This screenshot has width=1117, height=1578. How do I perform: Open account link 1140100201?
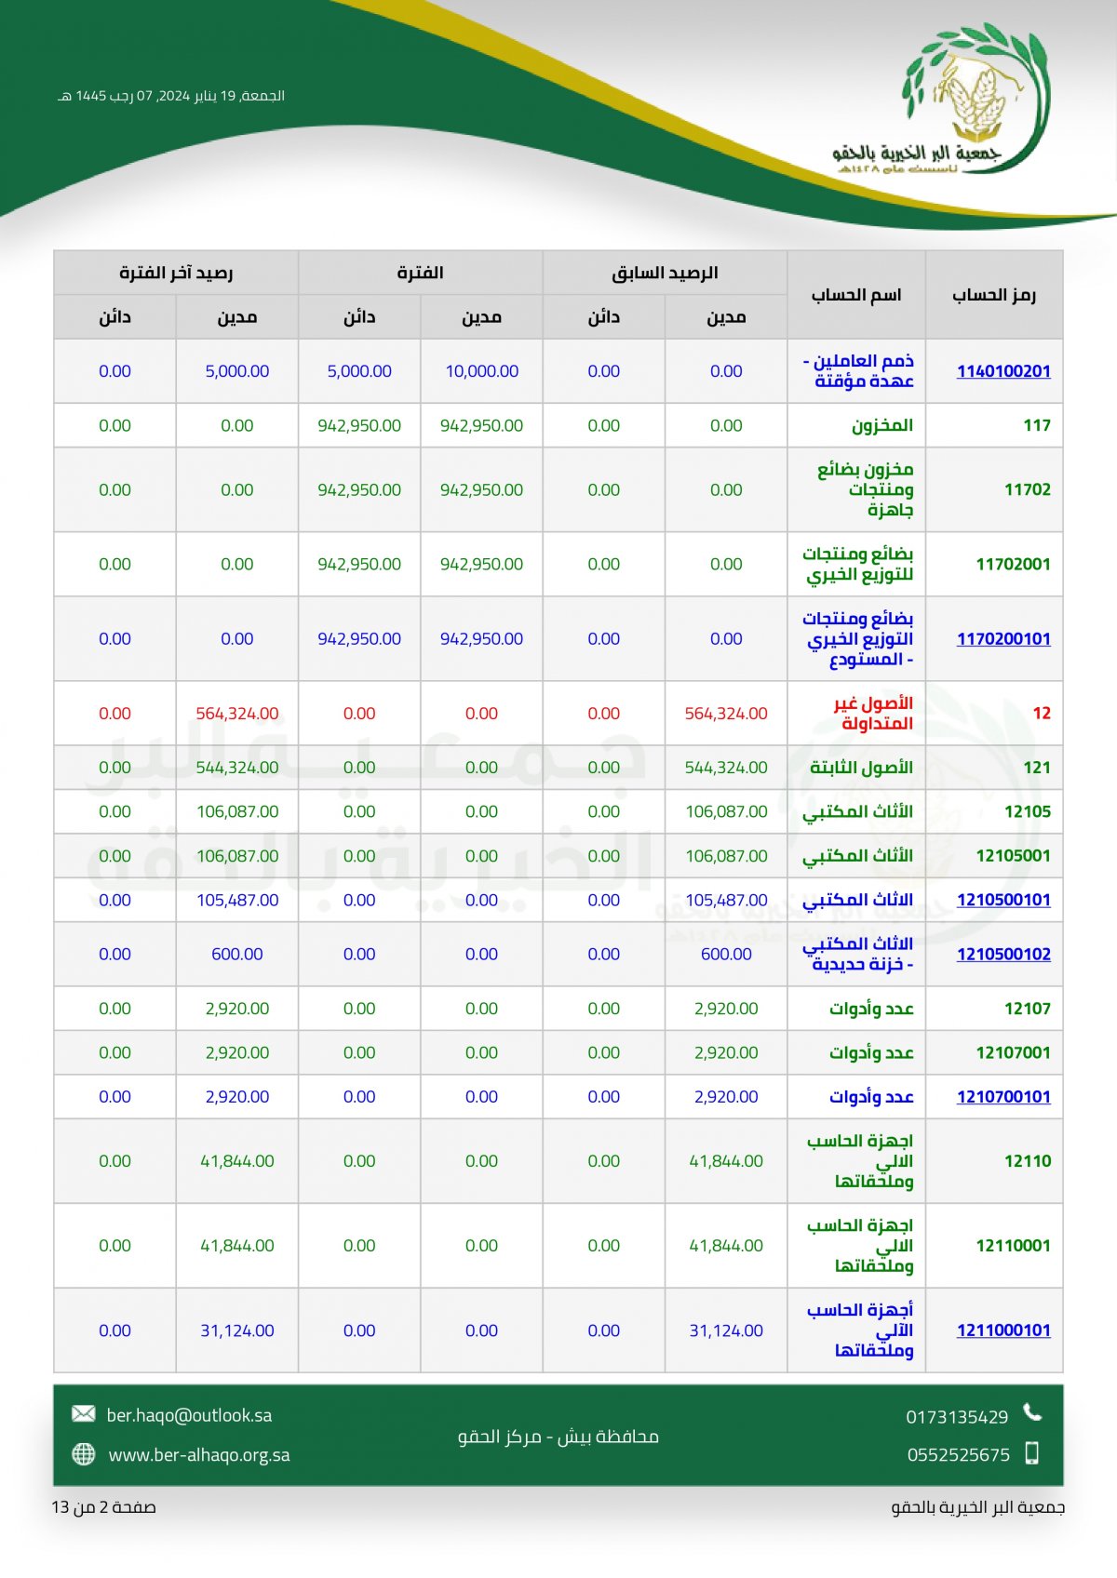click(1003, 371)
